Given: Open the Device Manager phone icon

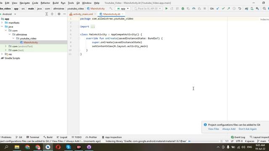Looking at the screenshot, I should [x=252, y=8].
